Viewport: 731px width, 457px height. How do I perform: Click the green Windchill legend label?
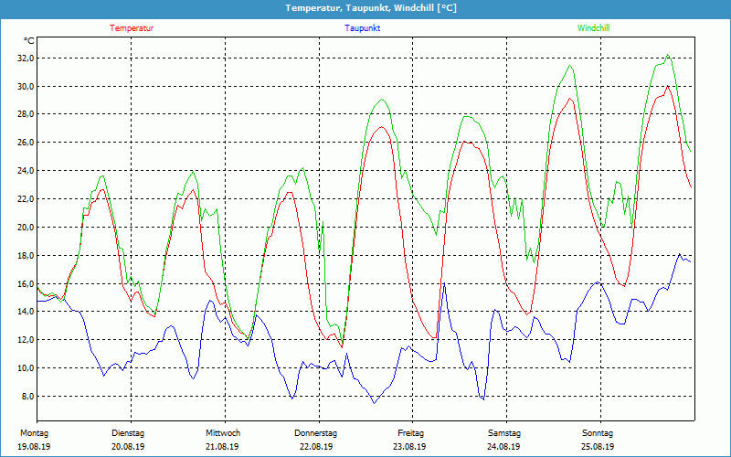(593, 28)
